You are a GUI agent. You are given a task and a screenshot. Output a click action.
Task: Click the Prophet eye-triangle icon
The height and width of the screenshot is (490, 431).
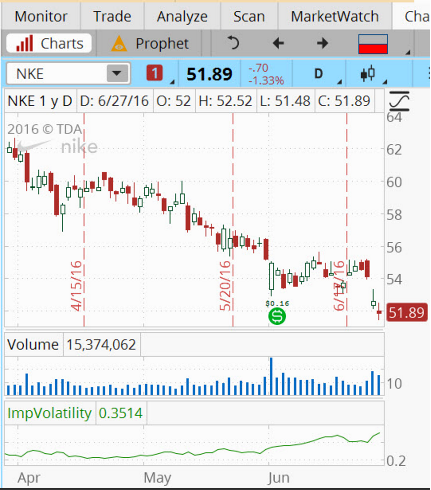click(119, 43)
